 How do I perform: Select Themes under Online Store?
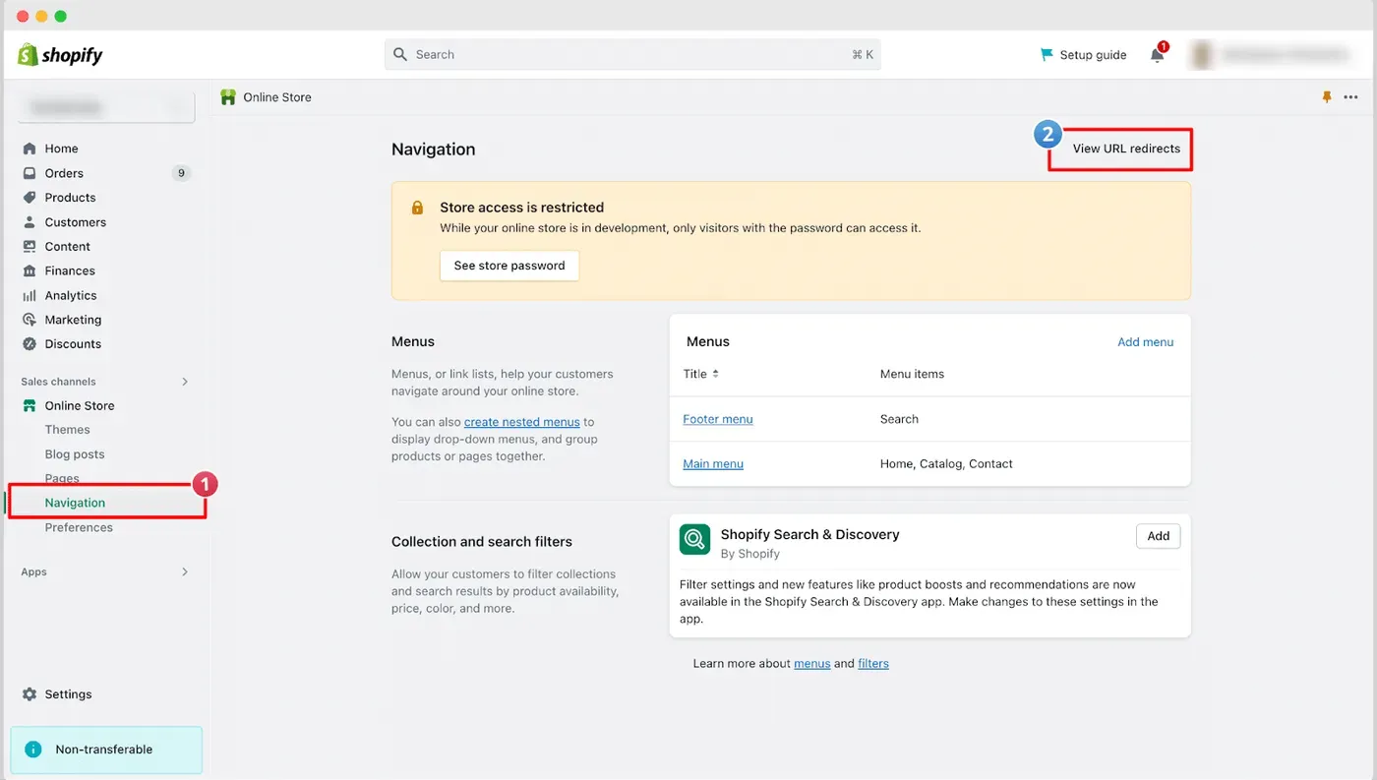(67, 430)
